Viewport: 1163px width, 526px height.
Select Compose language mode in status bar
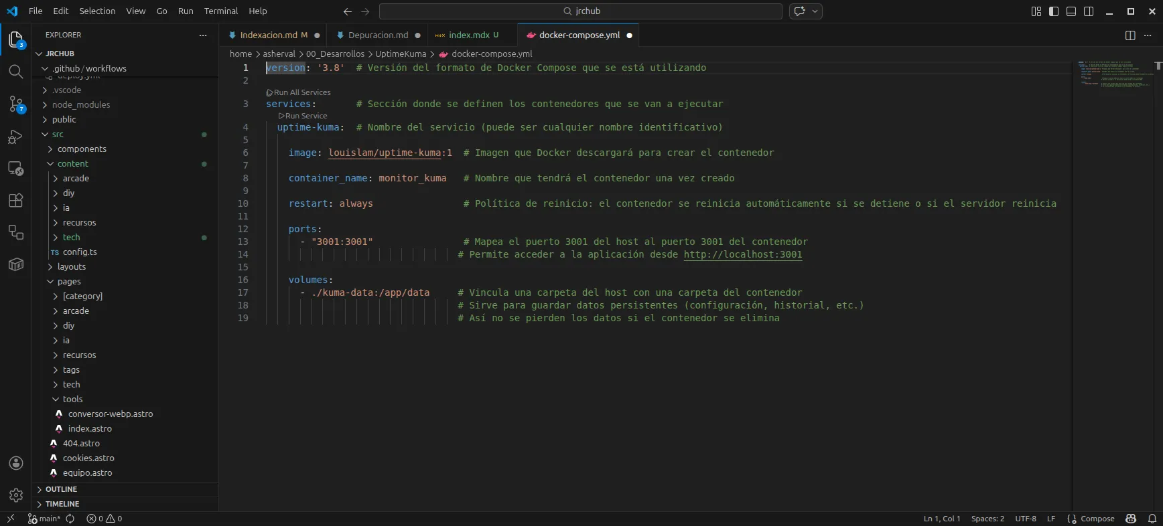pos(1097,519)
